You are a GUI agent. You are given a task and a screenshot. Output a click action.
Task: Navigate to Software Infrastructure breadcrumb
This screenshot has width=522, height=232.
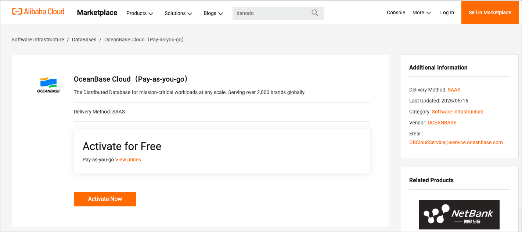[38, 40]
